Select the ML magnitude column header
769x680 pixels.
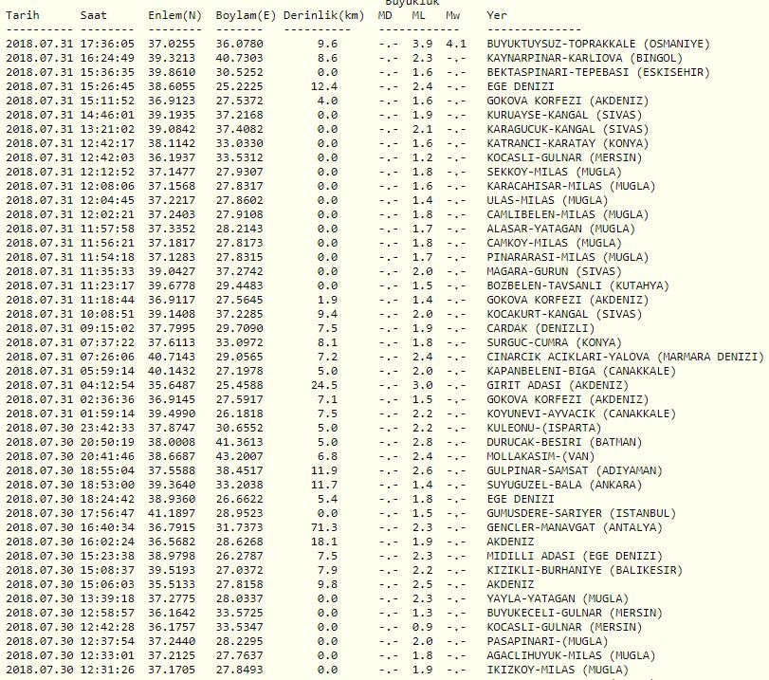[420, 16]
